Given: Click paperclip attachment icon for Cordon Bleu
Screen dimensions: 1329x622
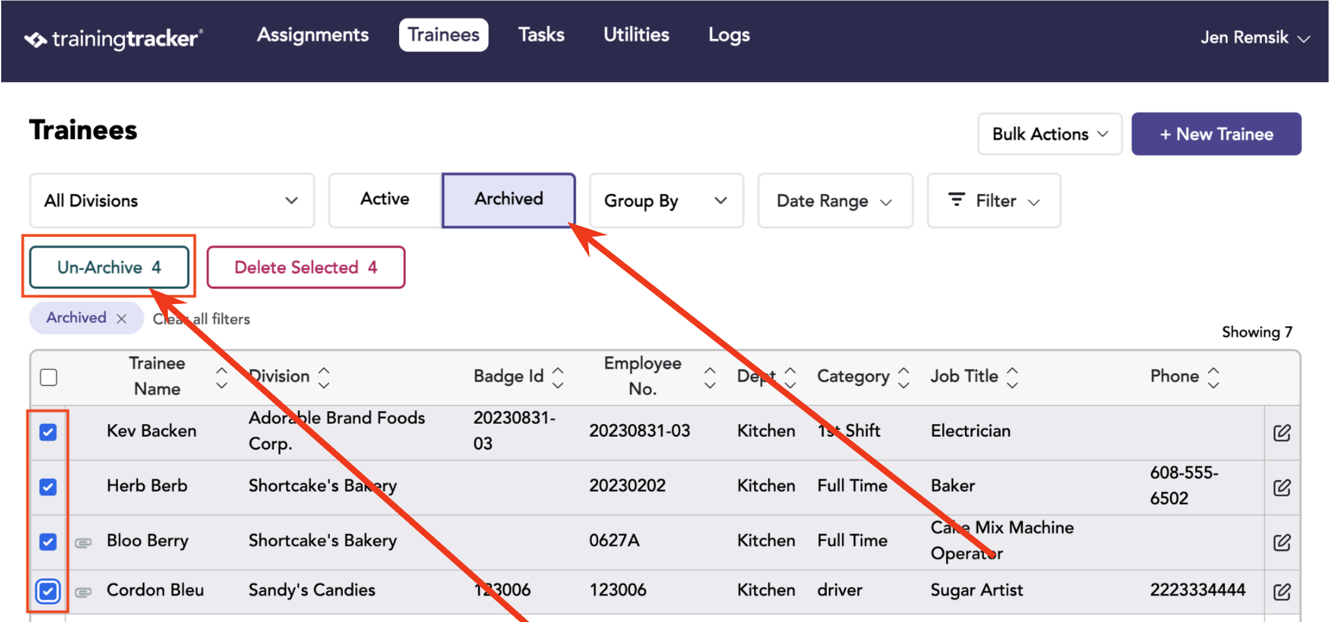Looking at the screenshot, I should tap(83, 592).
